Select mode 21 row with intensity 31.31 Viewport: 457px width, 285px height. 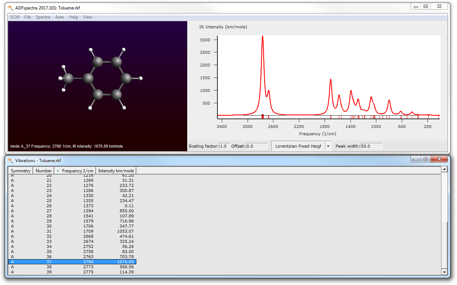[x=72, y=180]
